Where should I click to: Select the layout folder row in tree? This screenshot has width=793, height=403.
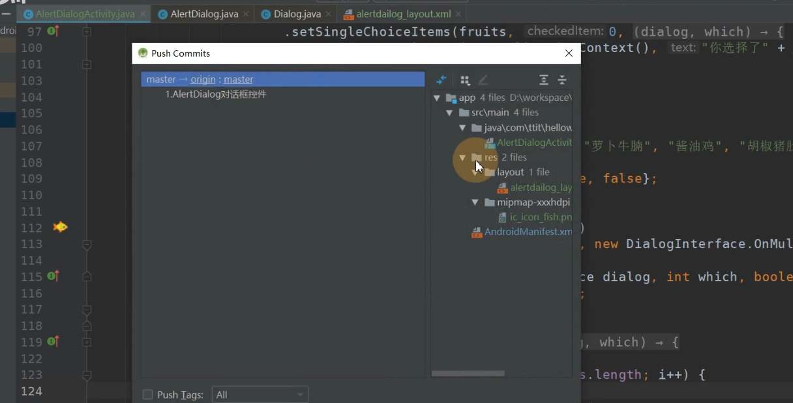point(516,173)
